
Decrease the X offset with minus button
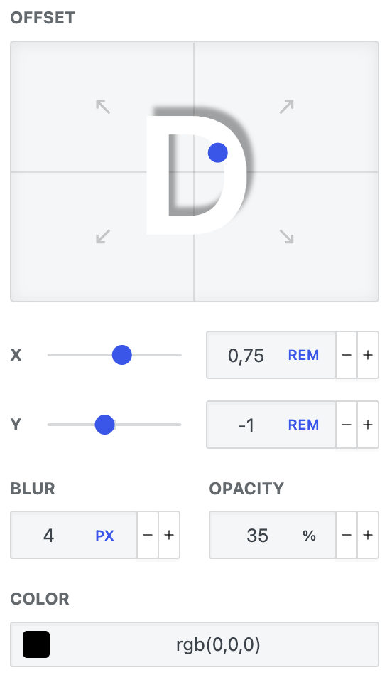(x=347, y=355)
